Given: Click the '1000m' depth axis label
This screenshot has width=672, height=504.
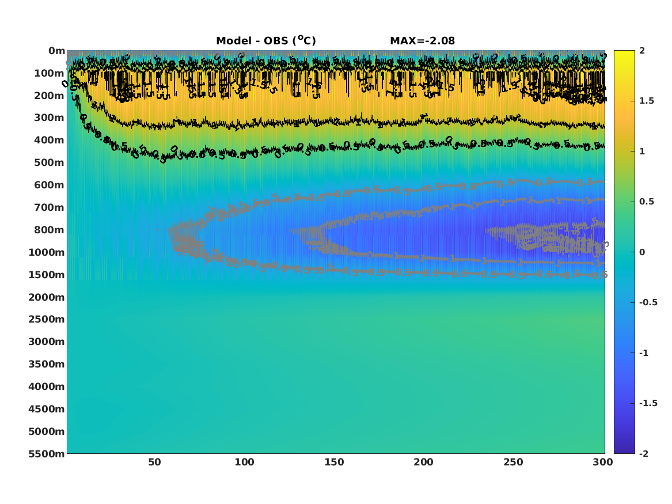Looking at the screenshot, I should 47,252.
